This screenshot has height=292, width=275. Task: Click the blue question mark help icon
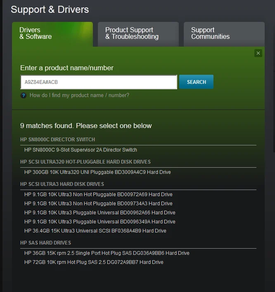24,95
